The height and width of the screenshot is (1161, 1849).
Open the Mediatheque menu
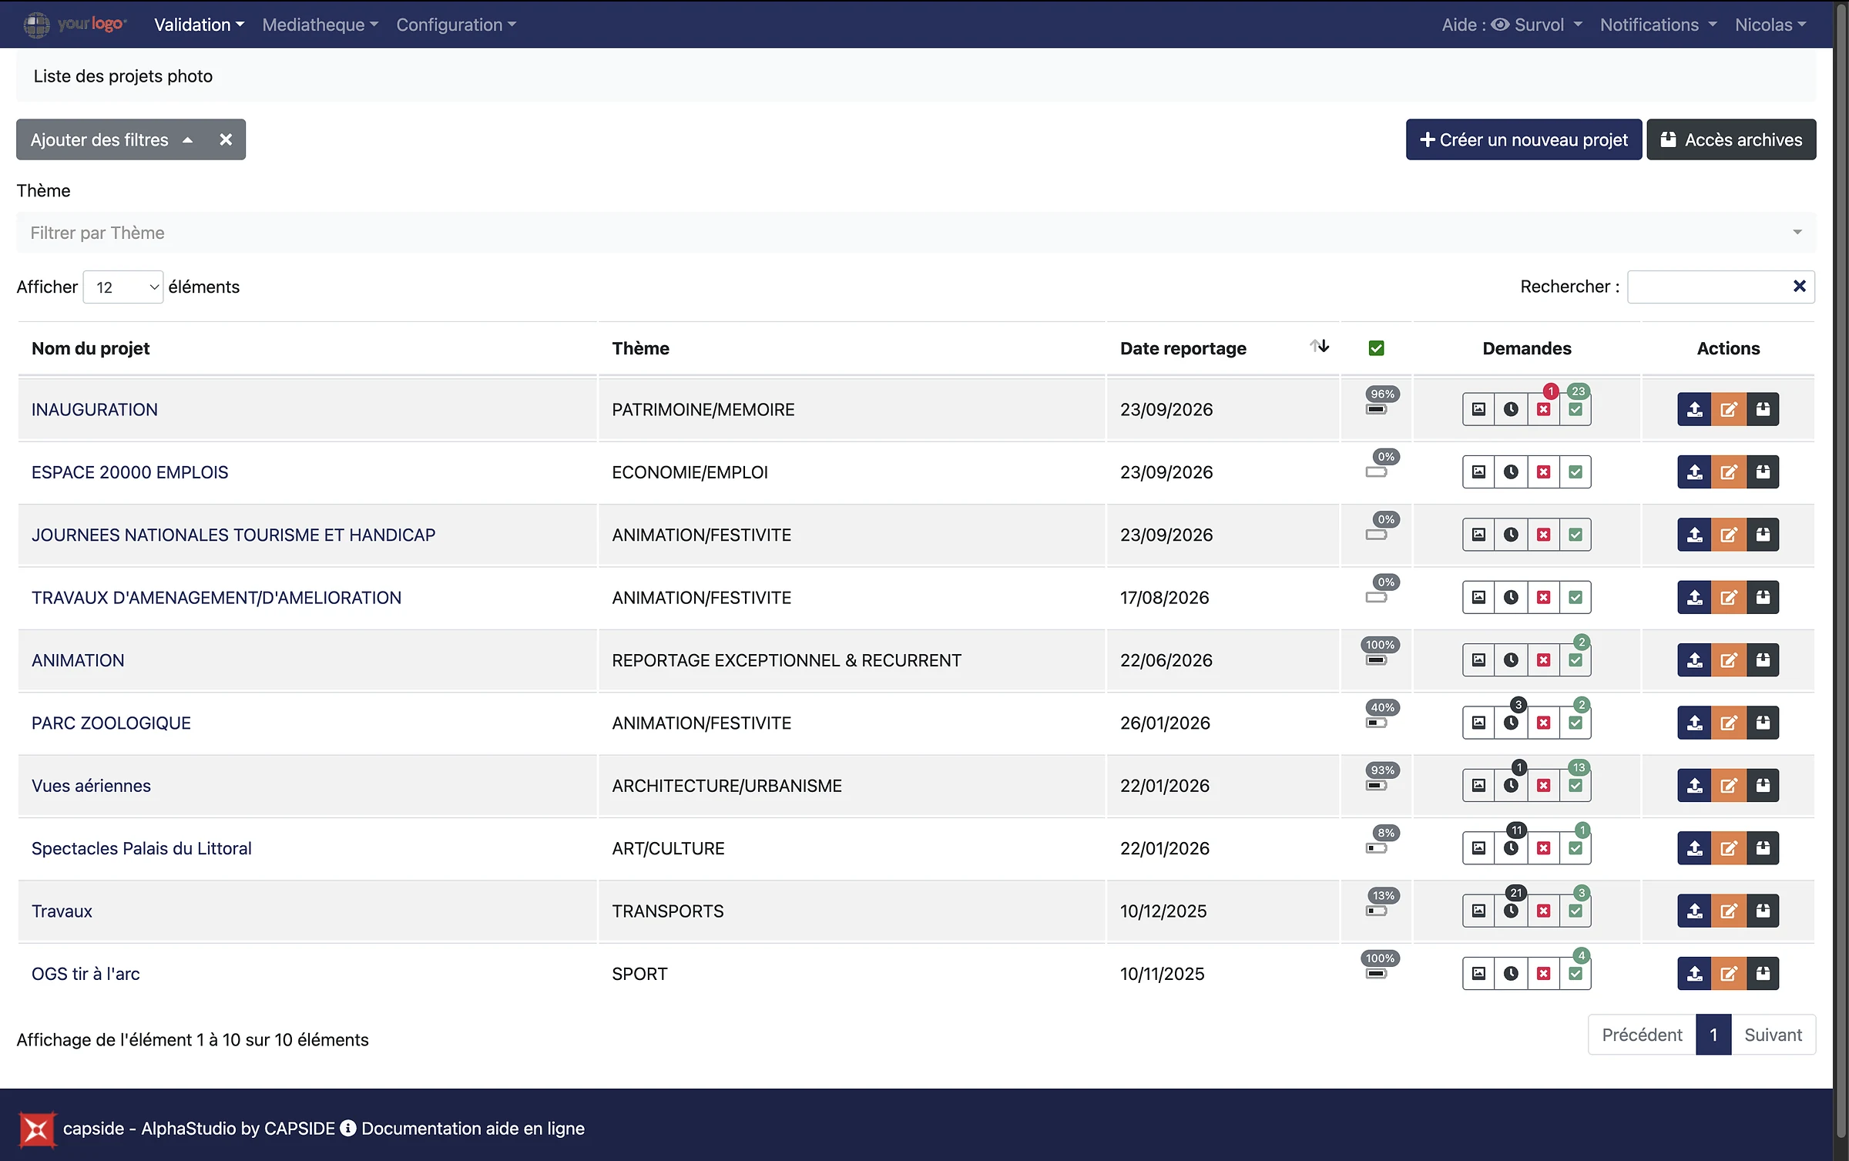320,25
